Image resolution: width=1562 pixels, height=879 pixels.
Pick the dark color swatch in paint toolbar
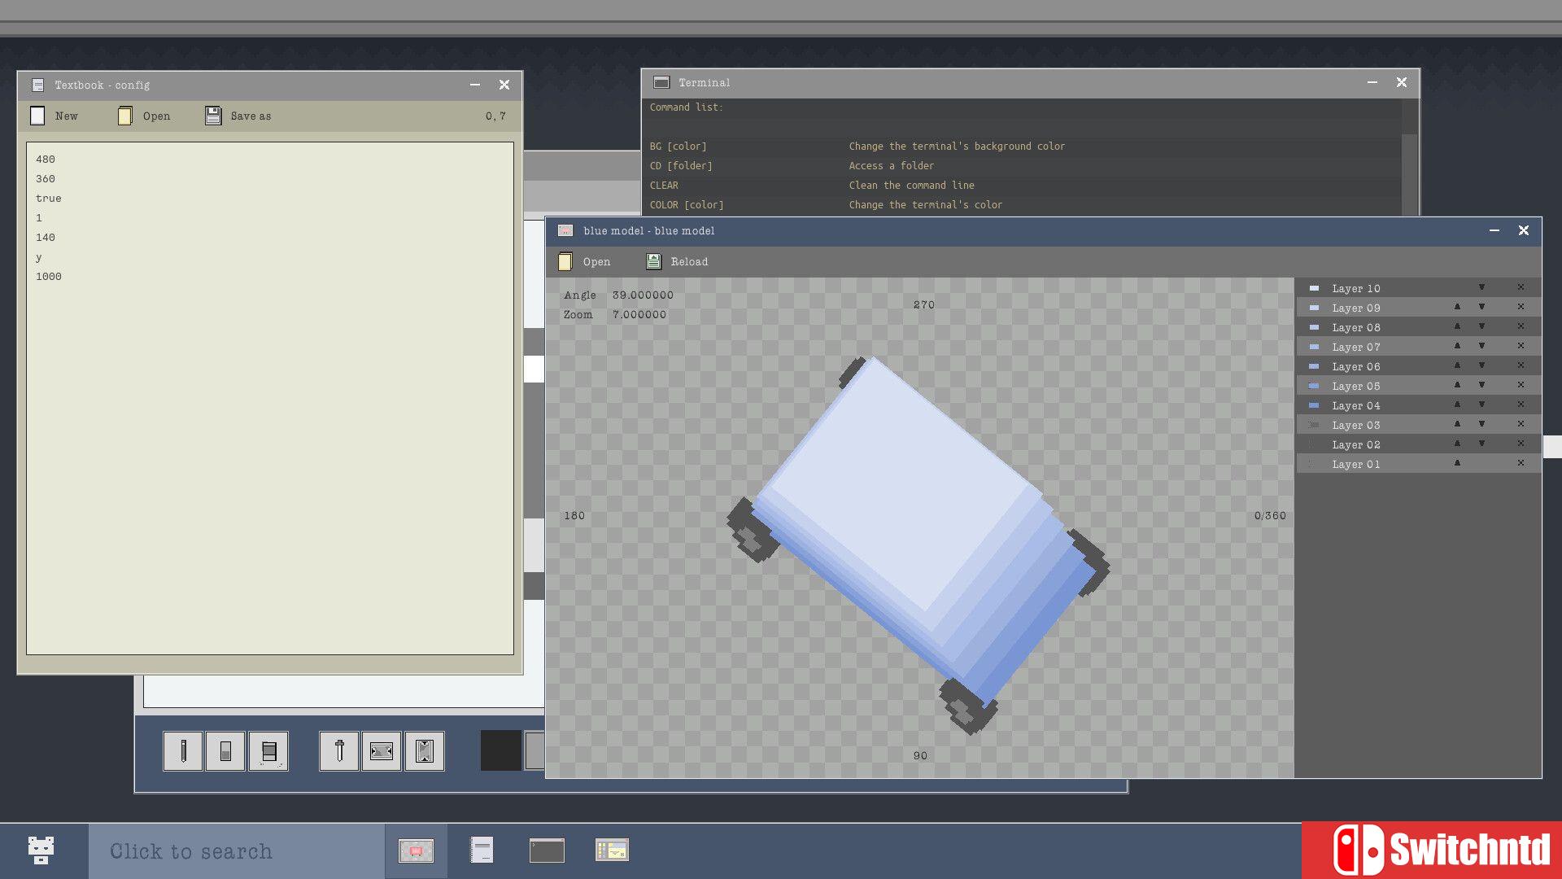pyautogui.click(x=500, y=750)
